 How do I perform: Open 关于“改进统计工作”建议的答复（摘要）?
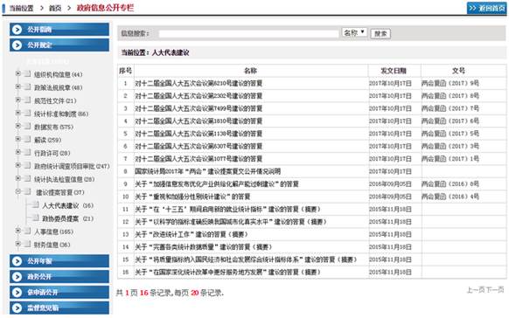(x=192, y=234)
